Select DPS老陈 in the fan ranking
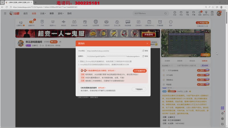 [x=169, y=75]
